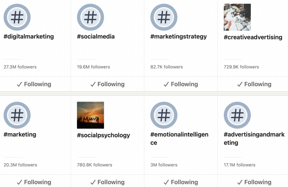
Task: Open the #socialpsychology title link
Action: pos(103,135)
